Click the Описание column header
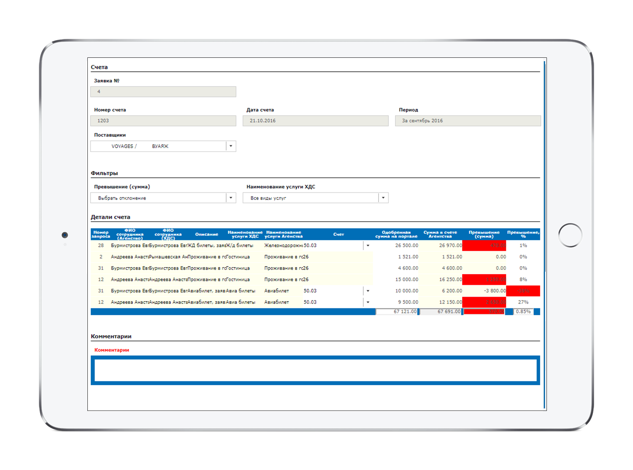 pyautogui.click(x=206, y=234)
